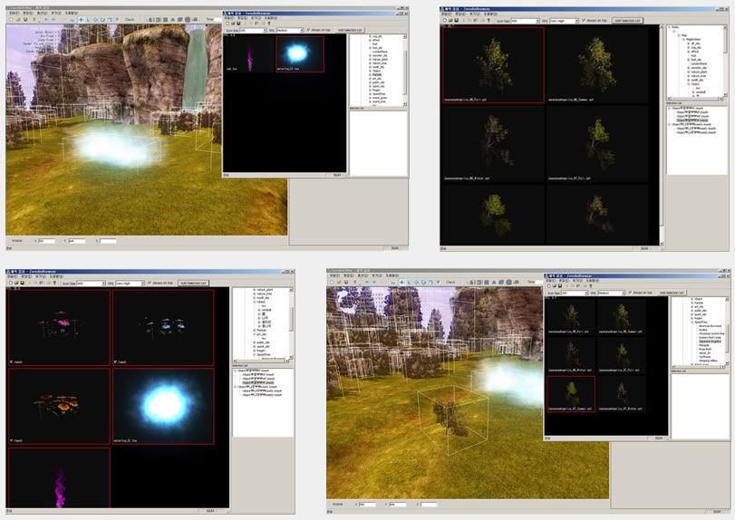Screen dimensions: 735x520
Task: Click the save disk icon in the flower thumbnail browser
Action: [x=22, y=283]
